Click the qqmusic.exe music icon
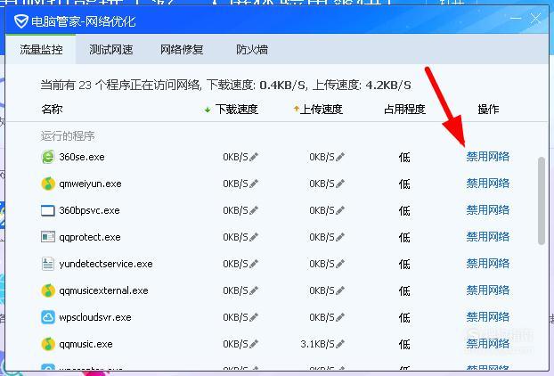The image size is (554, 376). 48,344
